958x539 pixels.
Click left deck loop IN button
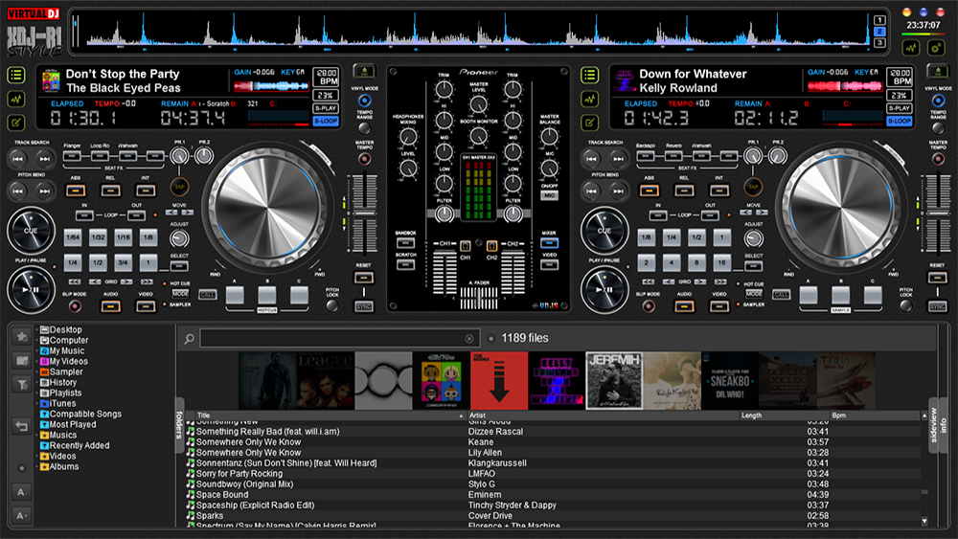pos(84,215)
